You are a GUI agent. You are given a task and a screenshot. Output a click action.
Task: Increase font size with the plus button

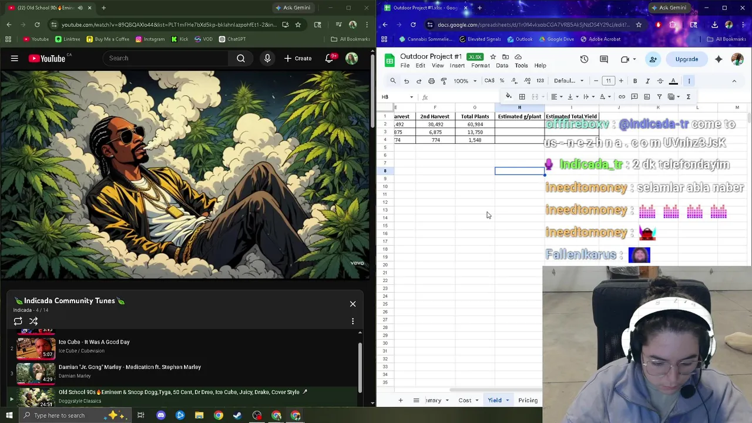tap(621, 80)
